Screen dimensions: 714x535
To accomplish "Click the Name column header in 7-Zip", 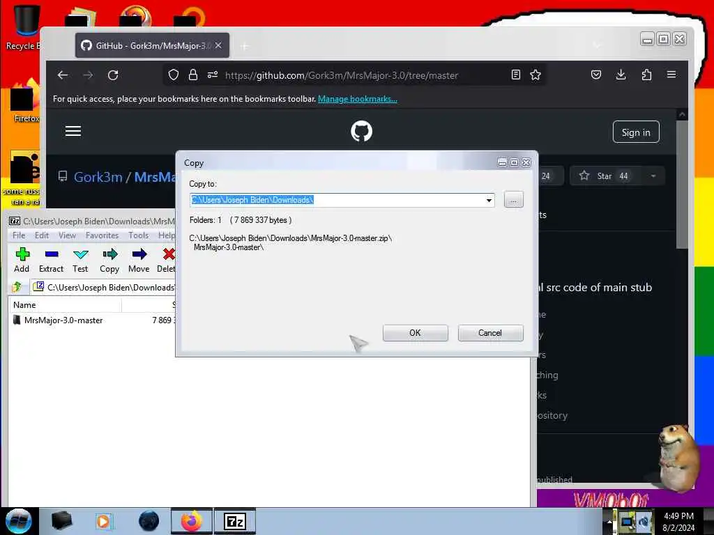I will click(65, 305).
